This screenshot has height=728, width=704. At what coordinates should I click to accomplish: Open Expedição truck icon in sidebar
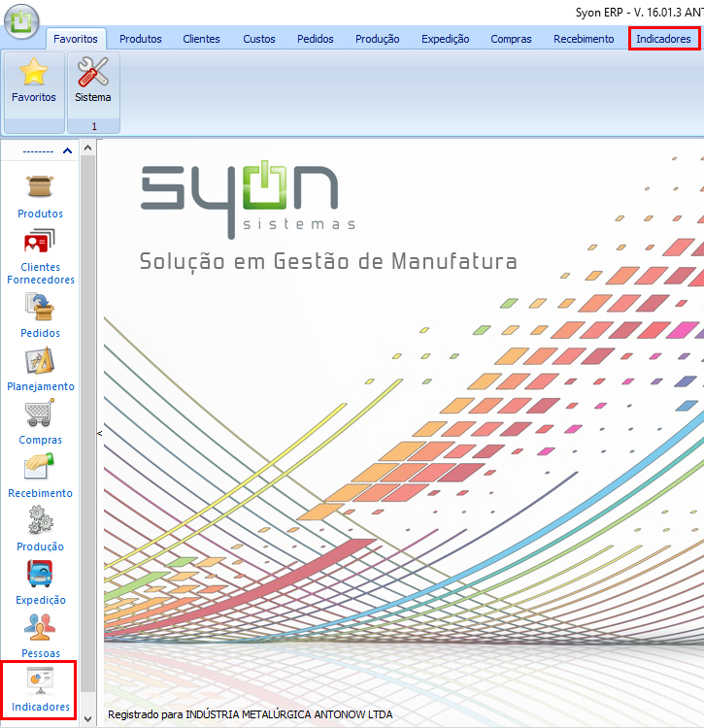tap(40, 575)
